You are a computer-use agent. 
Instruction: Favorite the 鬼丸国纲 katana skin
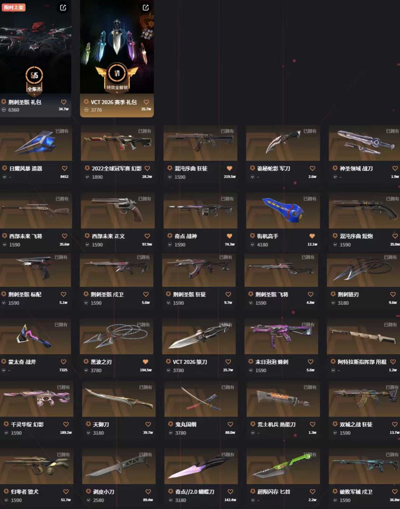click(230, 424)
